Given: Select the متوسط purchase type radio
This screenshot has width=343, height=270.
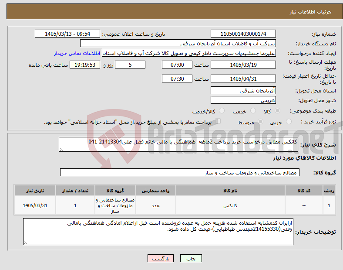Looking at the screenshot, I should coord(260,121).
